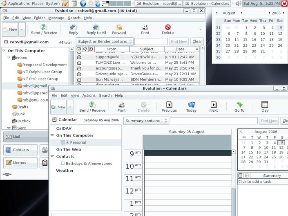The width and height of the screenshot is (288, 216).
Task: Open the View menu in the Calendars window
Action: point(75,95)
